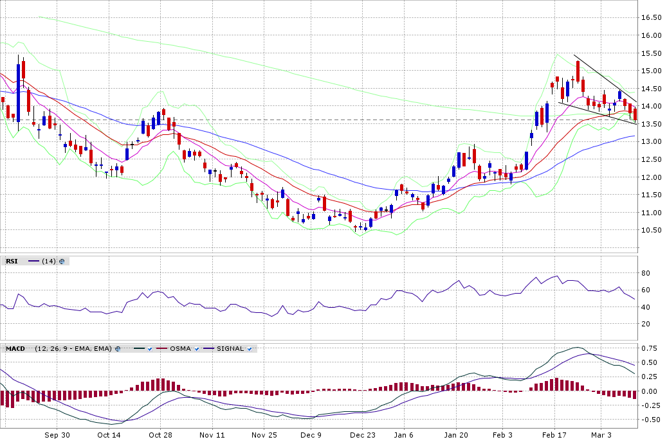Click the Feb 3 date label
The width and height of the screenshot is (667, 444).
[502, 435]
